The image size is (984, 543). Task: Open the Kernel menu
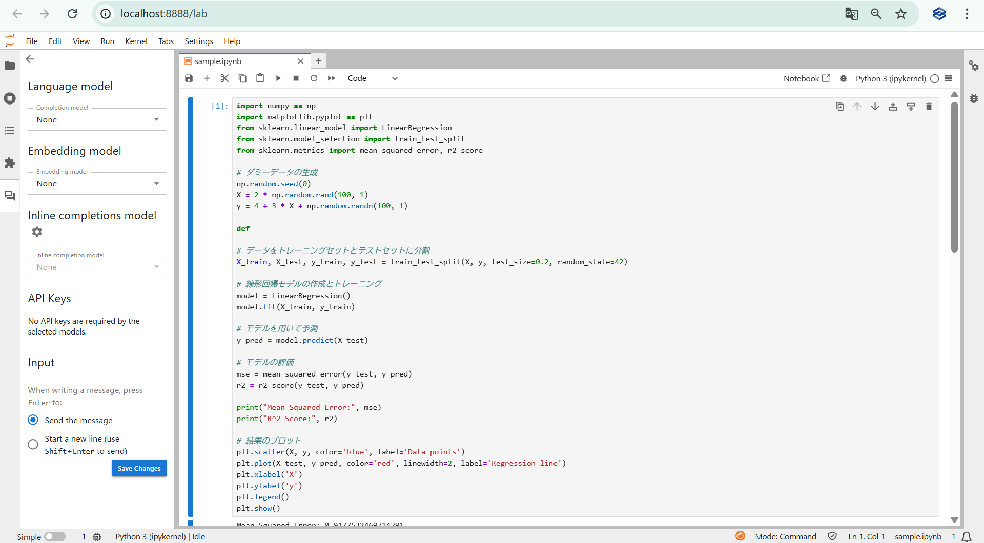point(136,41)
